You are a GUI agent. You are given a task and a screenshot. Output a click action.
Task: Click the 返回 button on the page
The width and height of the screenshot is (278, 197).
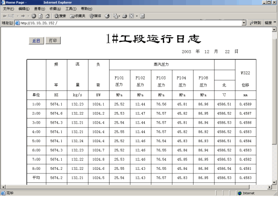(36, 41)
